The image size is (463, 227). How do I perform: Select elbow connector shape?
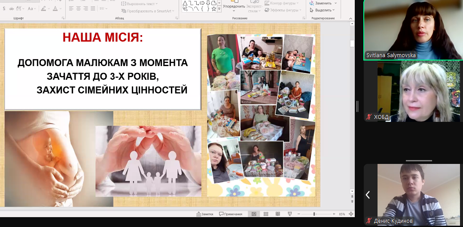[191, 3]
